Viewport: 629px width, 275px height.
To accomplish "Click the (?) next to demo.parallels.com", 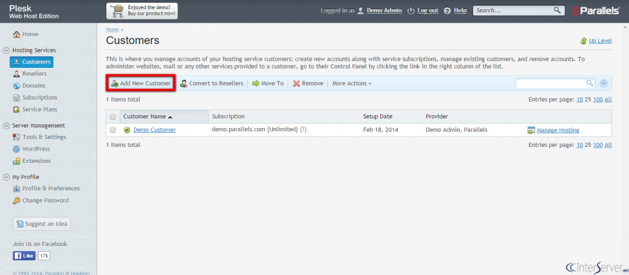I will point(303,130).
